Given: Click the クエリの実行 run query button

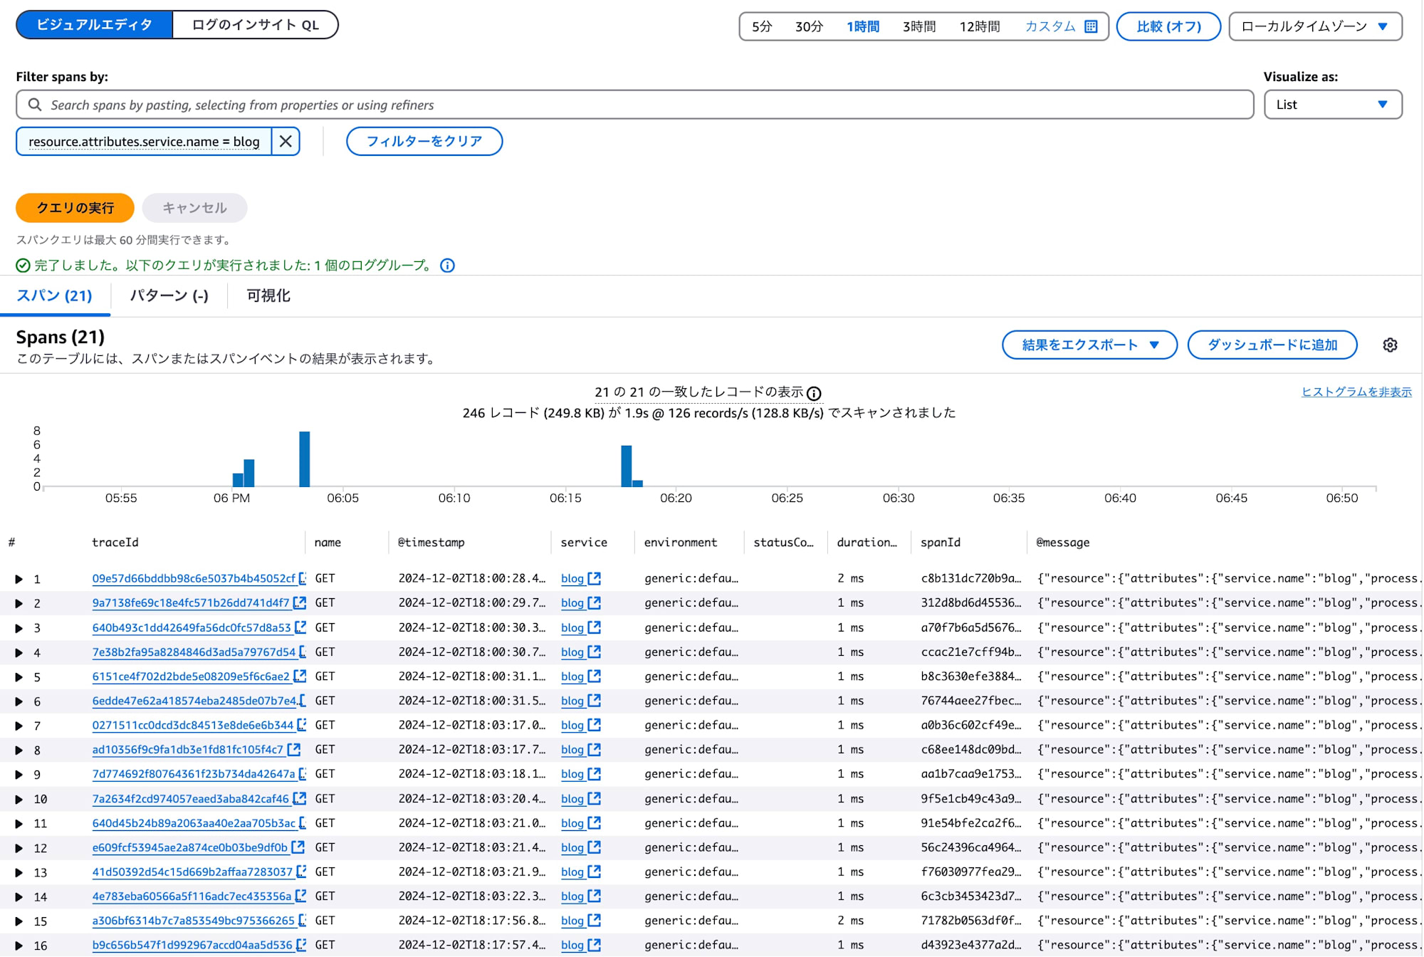Looking at the screenshot, I should [x=75, y=208].
